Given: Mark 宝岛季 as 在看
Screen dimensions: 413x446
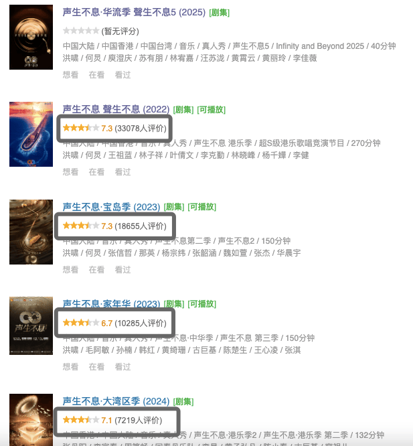Looking at the screenshot, I should tap(96, 269).
